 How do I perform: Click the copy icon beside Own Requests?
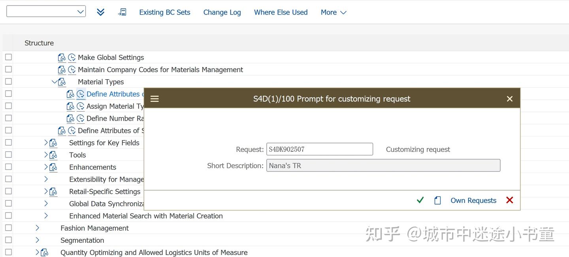(x=437, y=200)
